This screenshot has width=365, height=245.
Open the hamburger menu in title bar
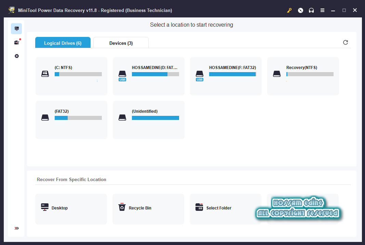point(322,11)
